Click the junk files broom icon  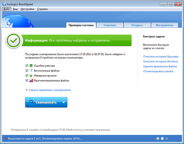(x=31, y=70)
